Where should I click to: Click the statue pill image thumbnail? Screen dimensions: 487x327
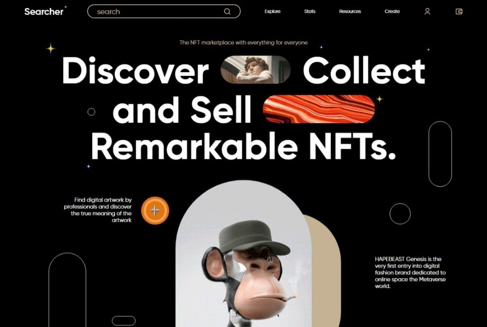pos(256,70)
